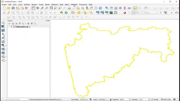Screen dimensions: 180x101
Task: Toggle the Render checkbox in status bar
Action: click(x=152, y=99)
